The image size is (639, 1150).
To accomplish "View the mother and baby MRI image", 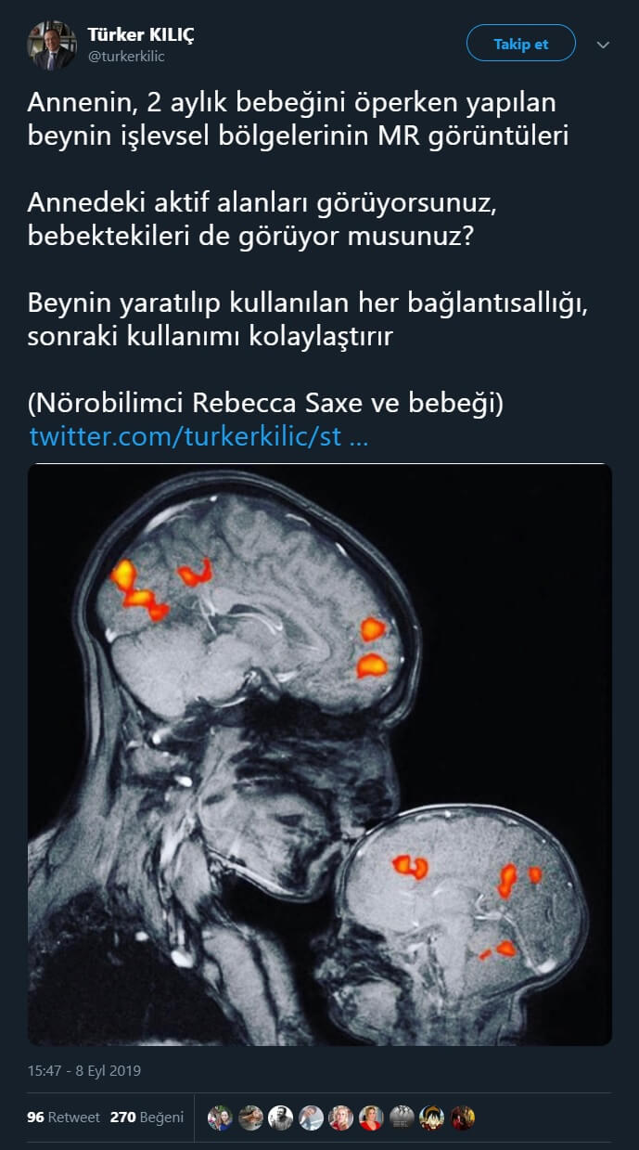I will [x=320, y=755].
